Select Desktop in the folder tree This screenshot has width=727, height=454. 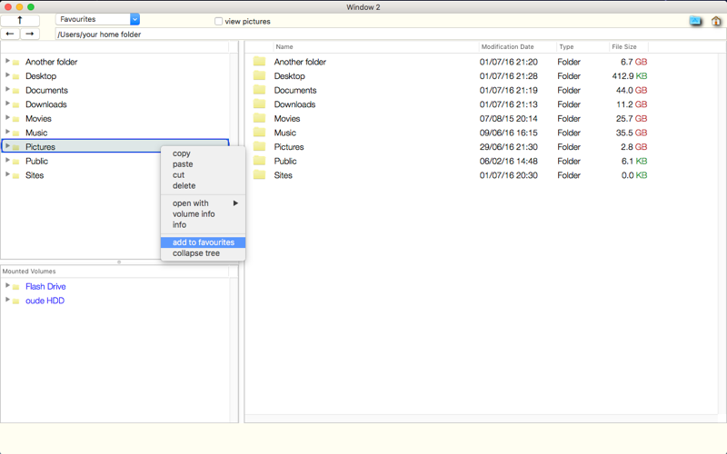[41, 76]
